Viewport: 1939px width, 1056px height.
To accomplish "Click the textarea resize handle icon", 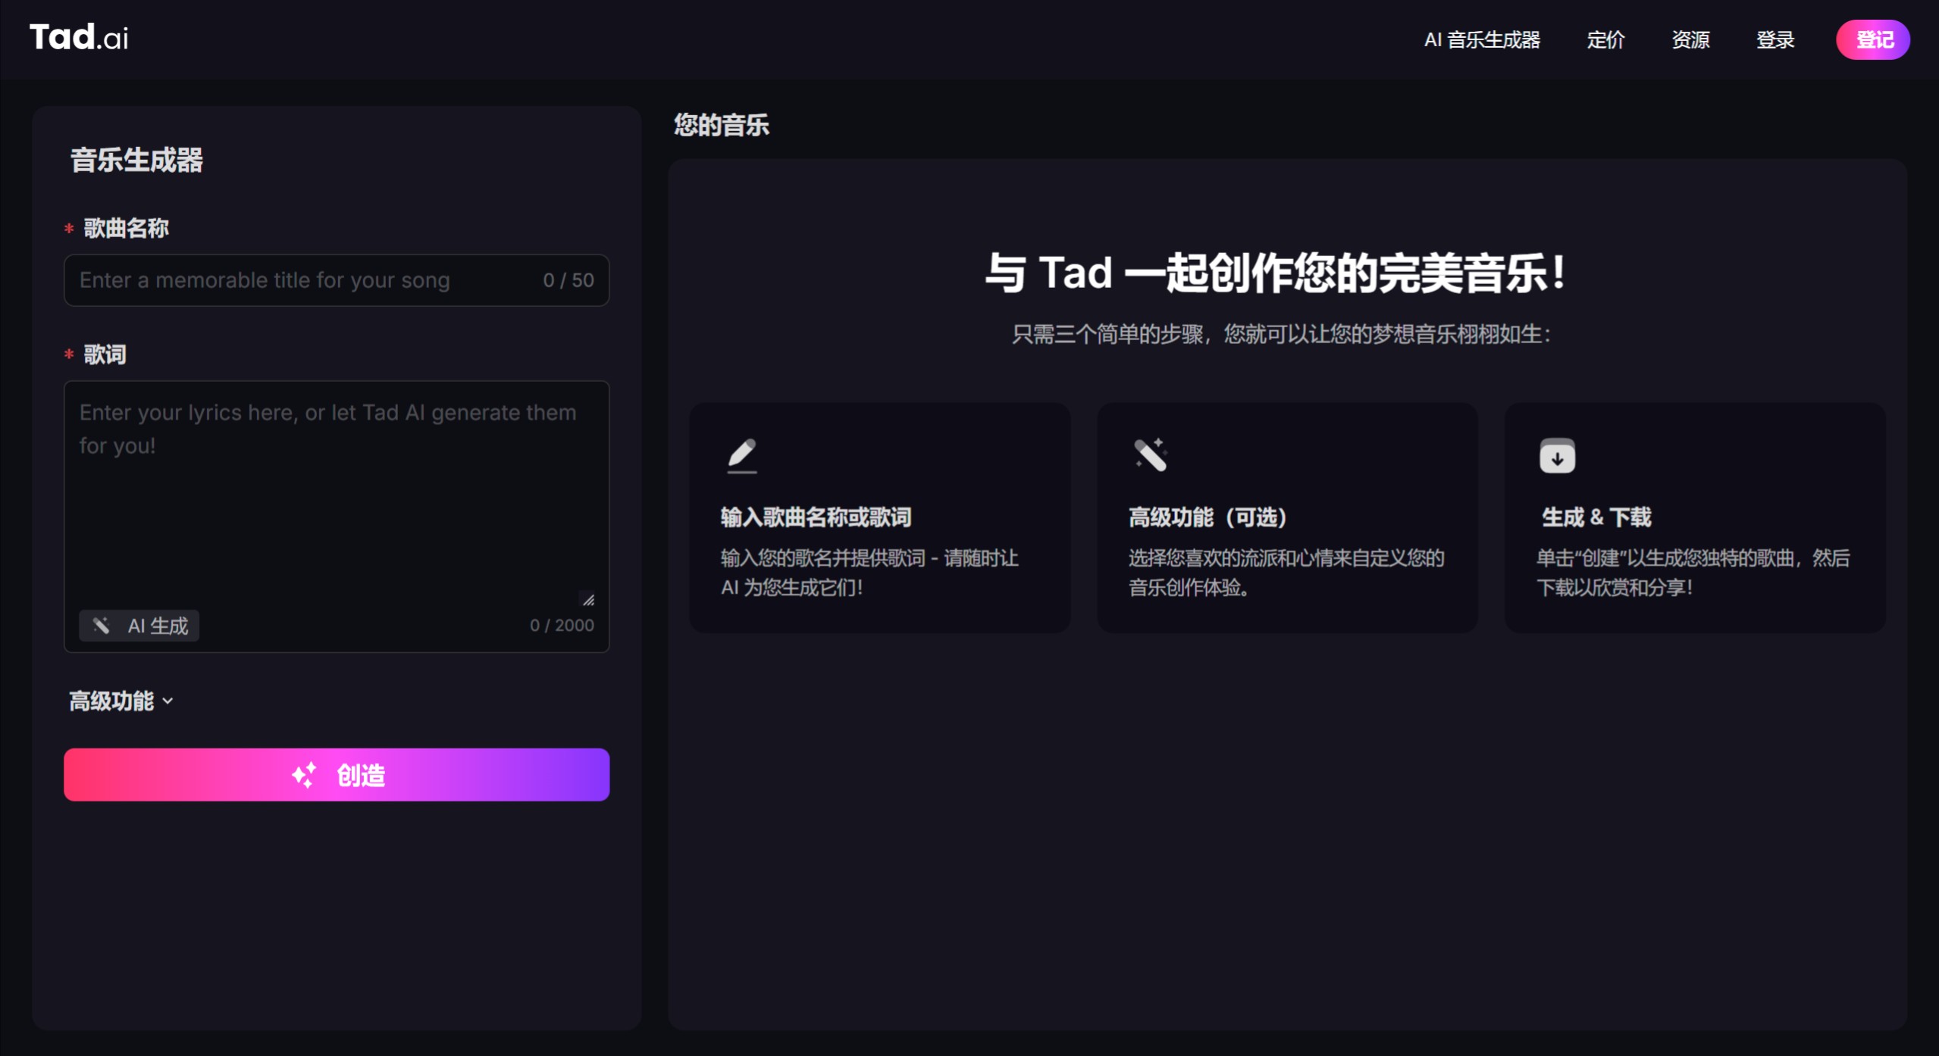I will 590,599.
